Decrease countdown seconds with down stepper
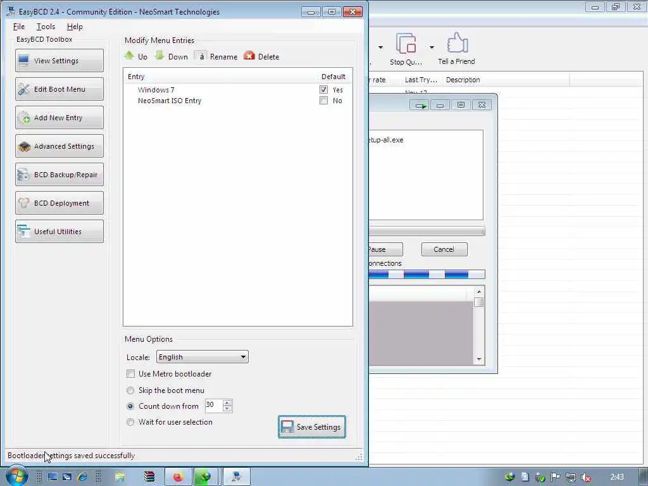Image resolution: width=648 pixels, height=486 pixels. pos(227,408)
